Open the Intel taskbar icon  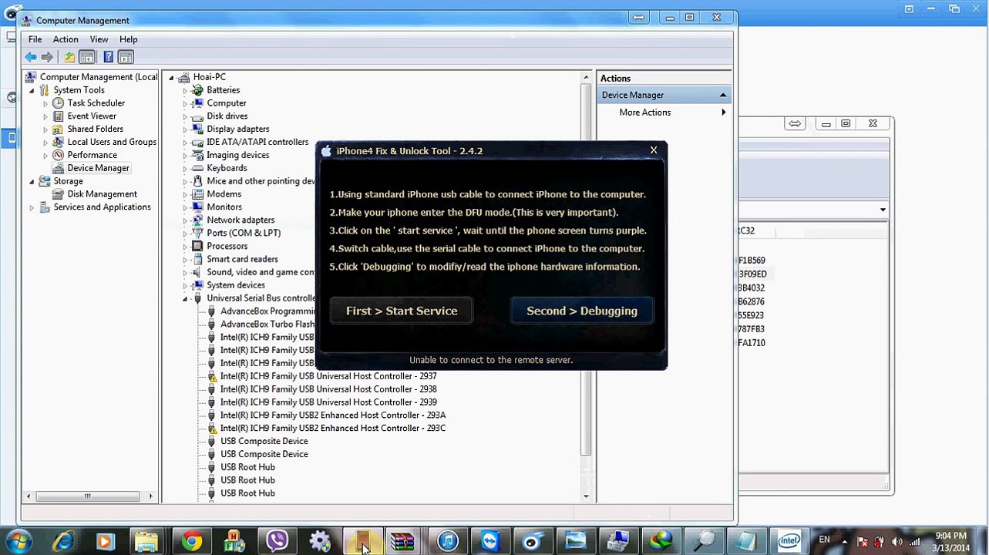(789, 541)
